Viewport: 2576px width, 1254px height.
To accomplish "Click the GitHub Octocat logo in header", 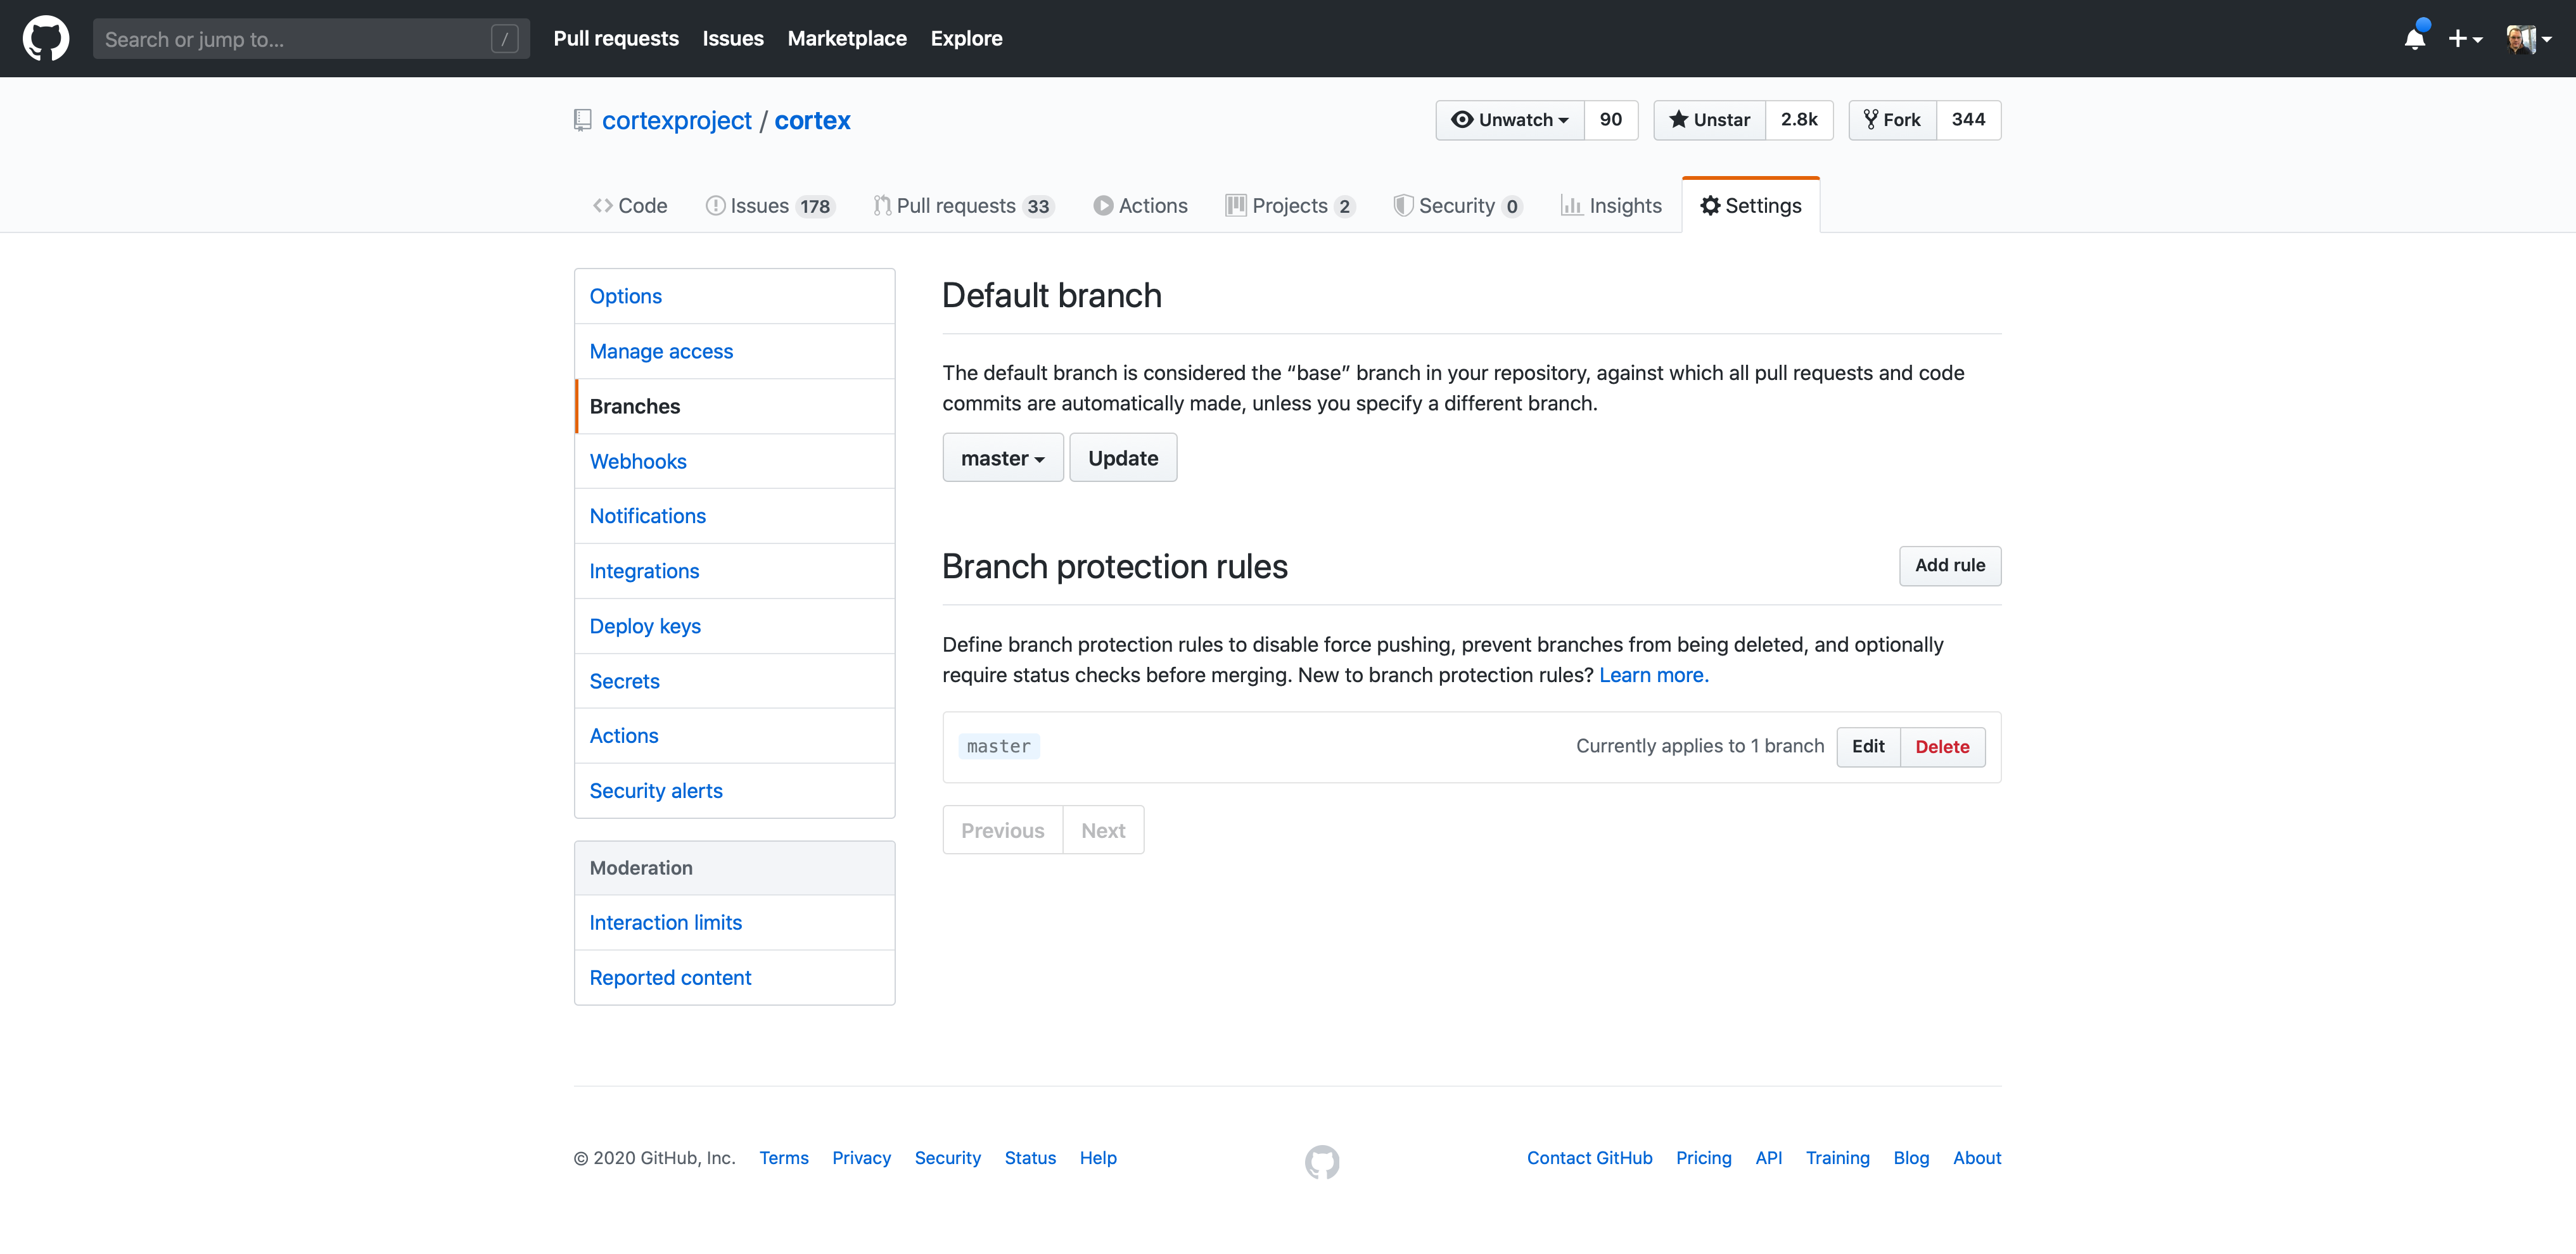I will [46, 38].
